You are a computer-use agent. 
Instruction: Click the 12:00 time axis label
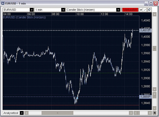coord(104,14)
